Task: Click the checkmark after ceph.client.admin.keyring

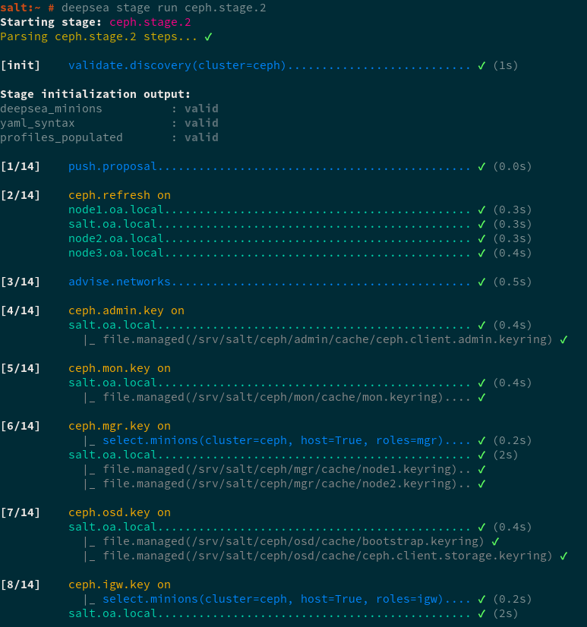Action: [x=563, y=339]
